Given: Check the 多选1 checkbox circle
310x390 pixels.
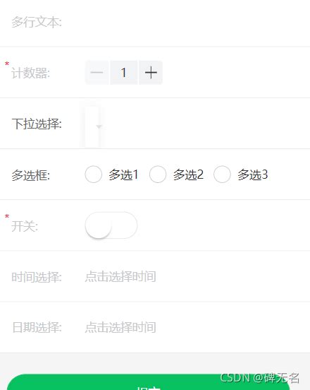Looking at the screenshot, I should coord(93,175).
